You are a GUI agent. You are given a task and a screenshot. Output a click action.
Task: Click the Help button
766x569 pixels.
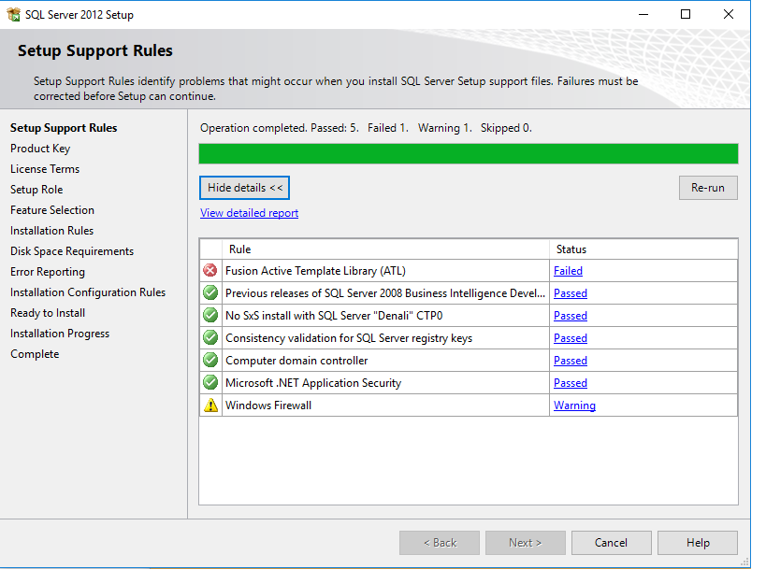click(698, 543)
